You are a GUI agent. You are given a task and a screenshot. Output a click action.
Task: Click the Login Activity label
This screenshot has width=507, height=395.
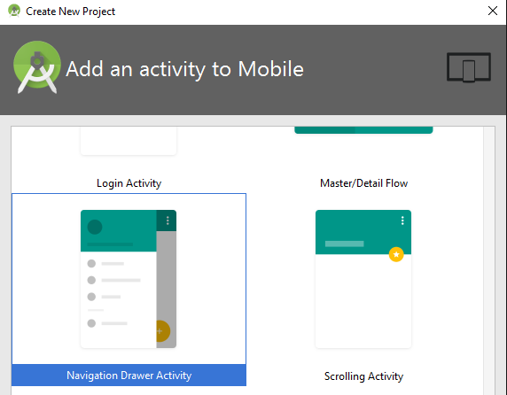(x=129, y=183)
